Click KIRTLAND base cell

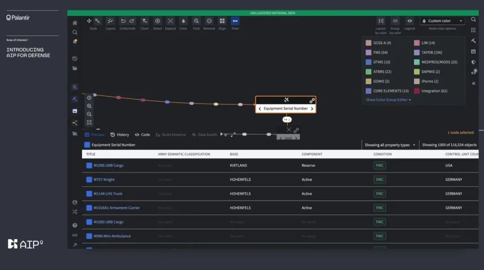pos(238,165)
